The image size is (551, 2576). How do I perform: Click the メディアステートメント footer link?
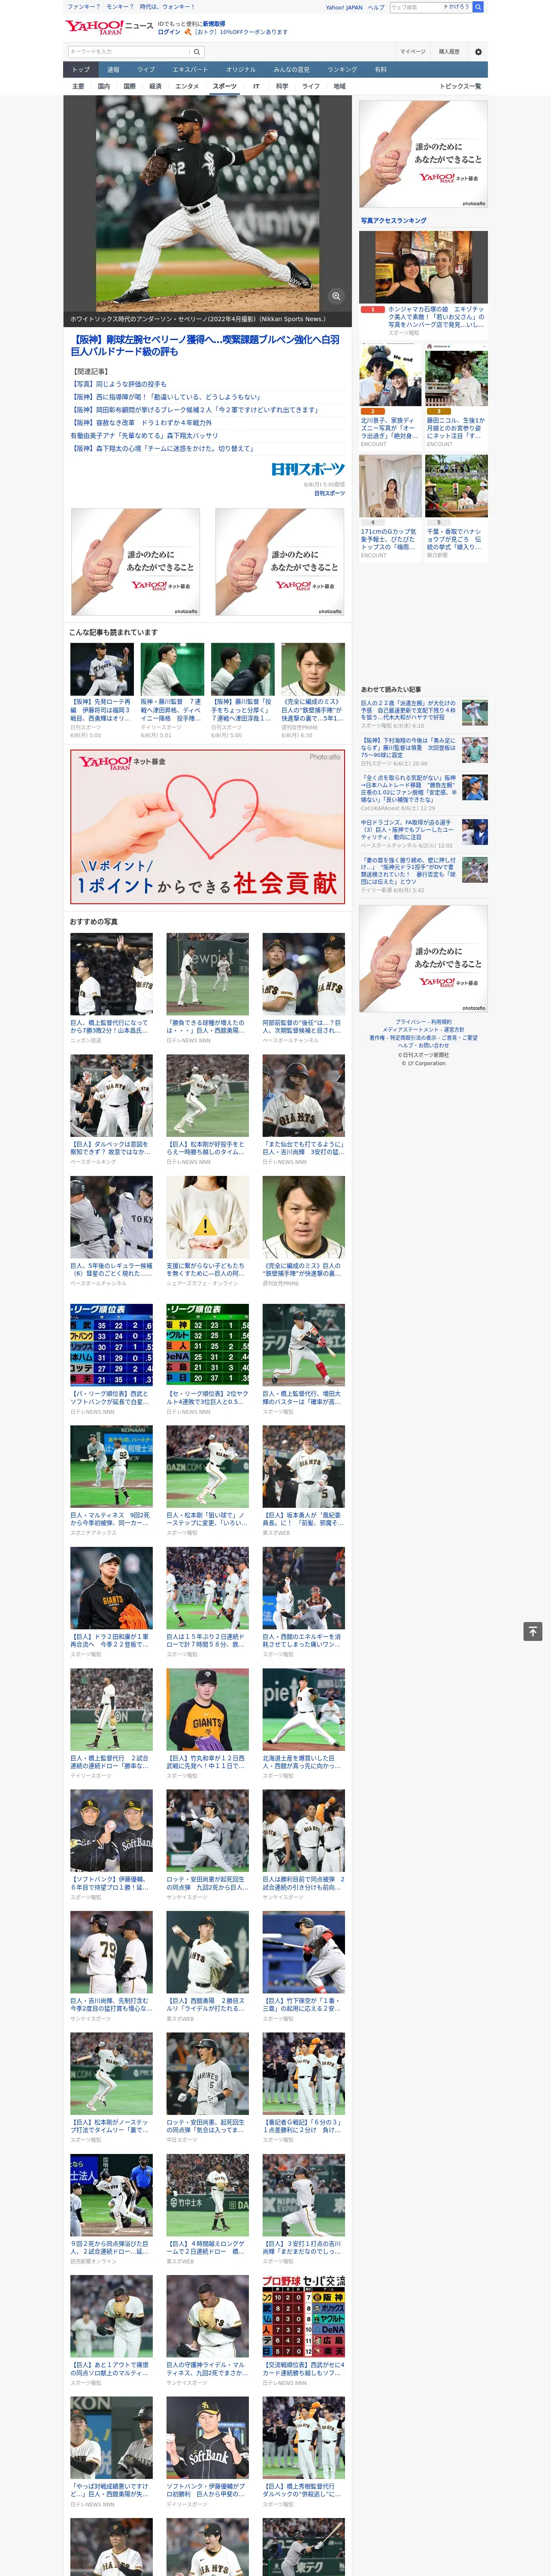(411, 1029)
